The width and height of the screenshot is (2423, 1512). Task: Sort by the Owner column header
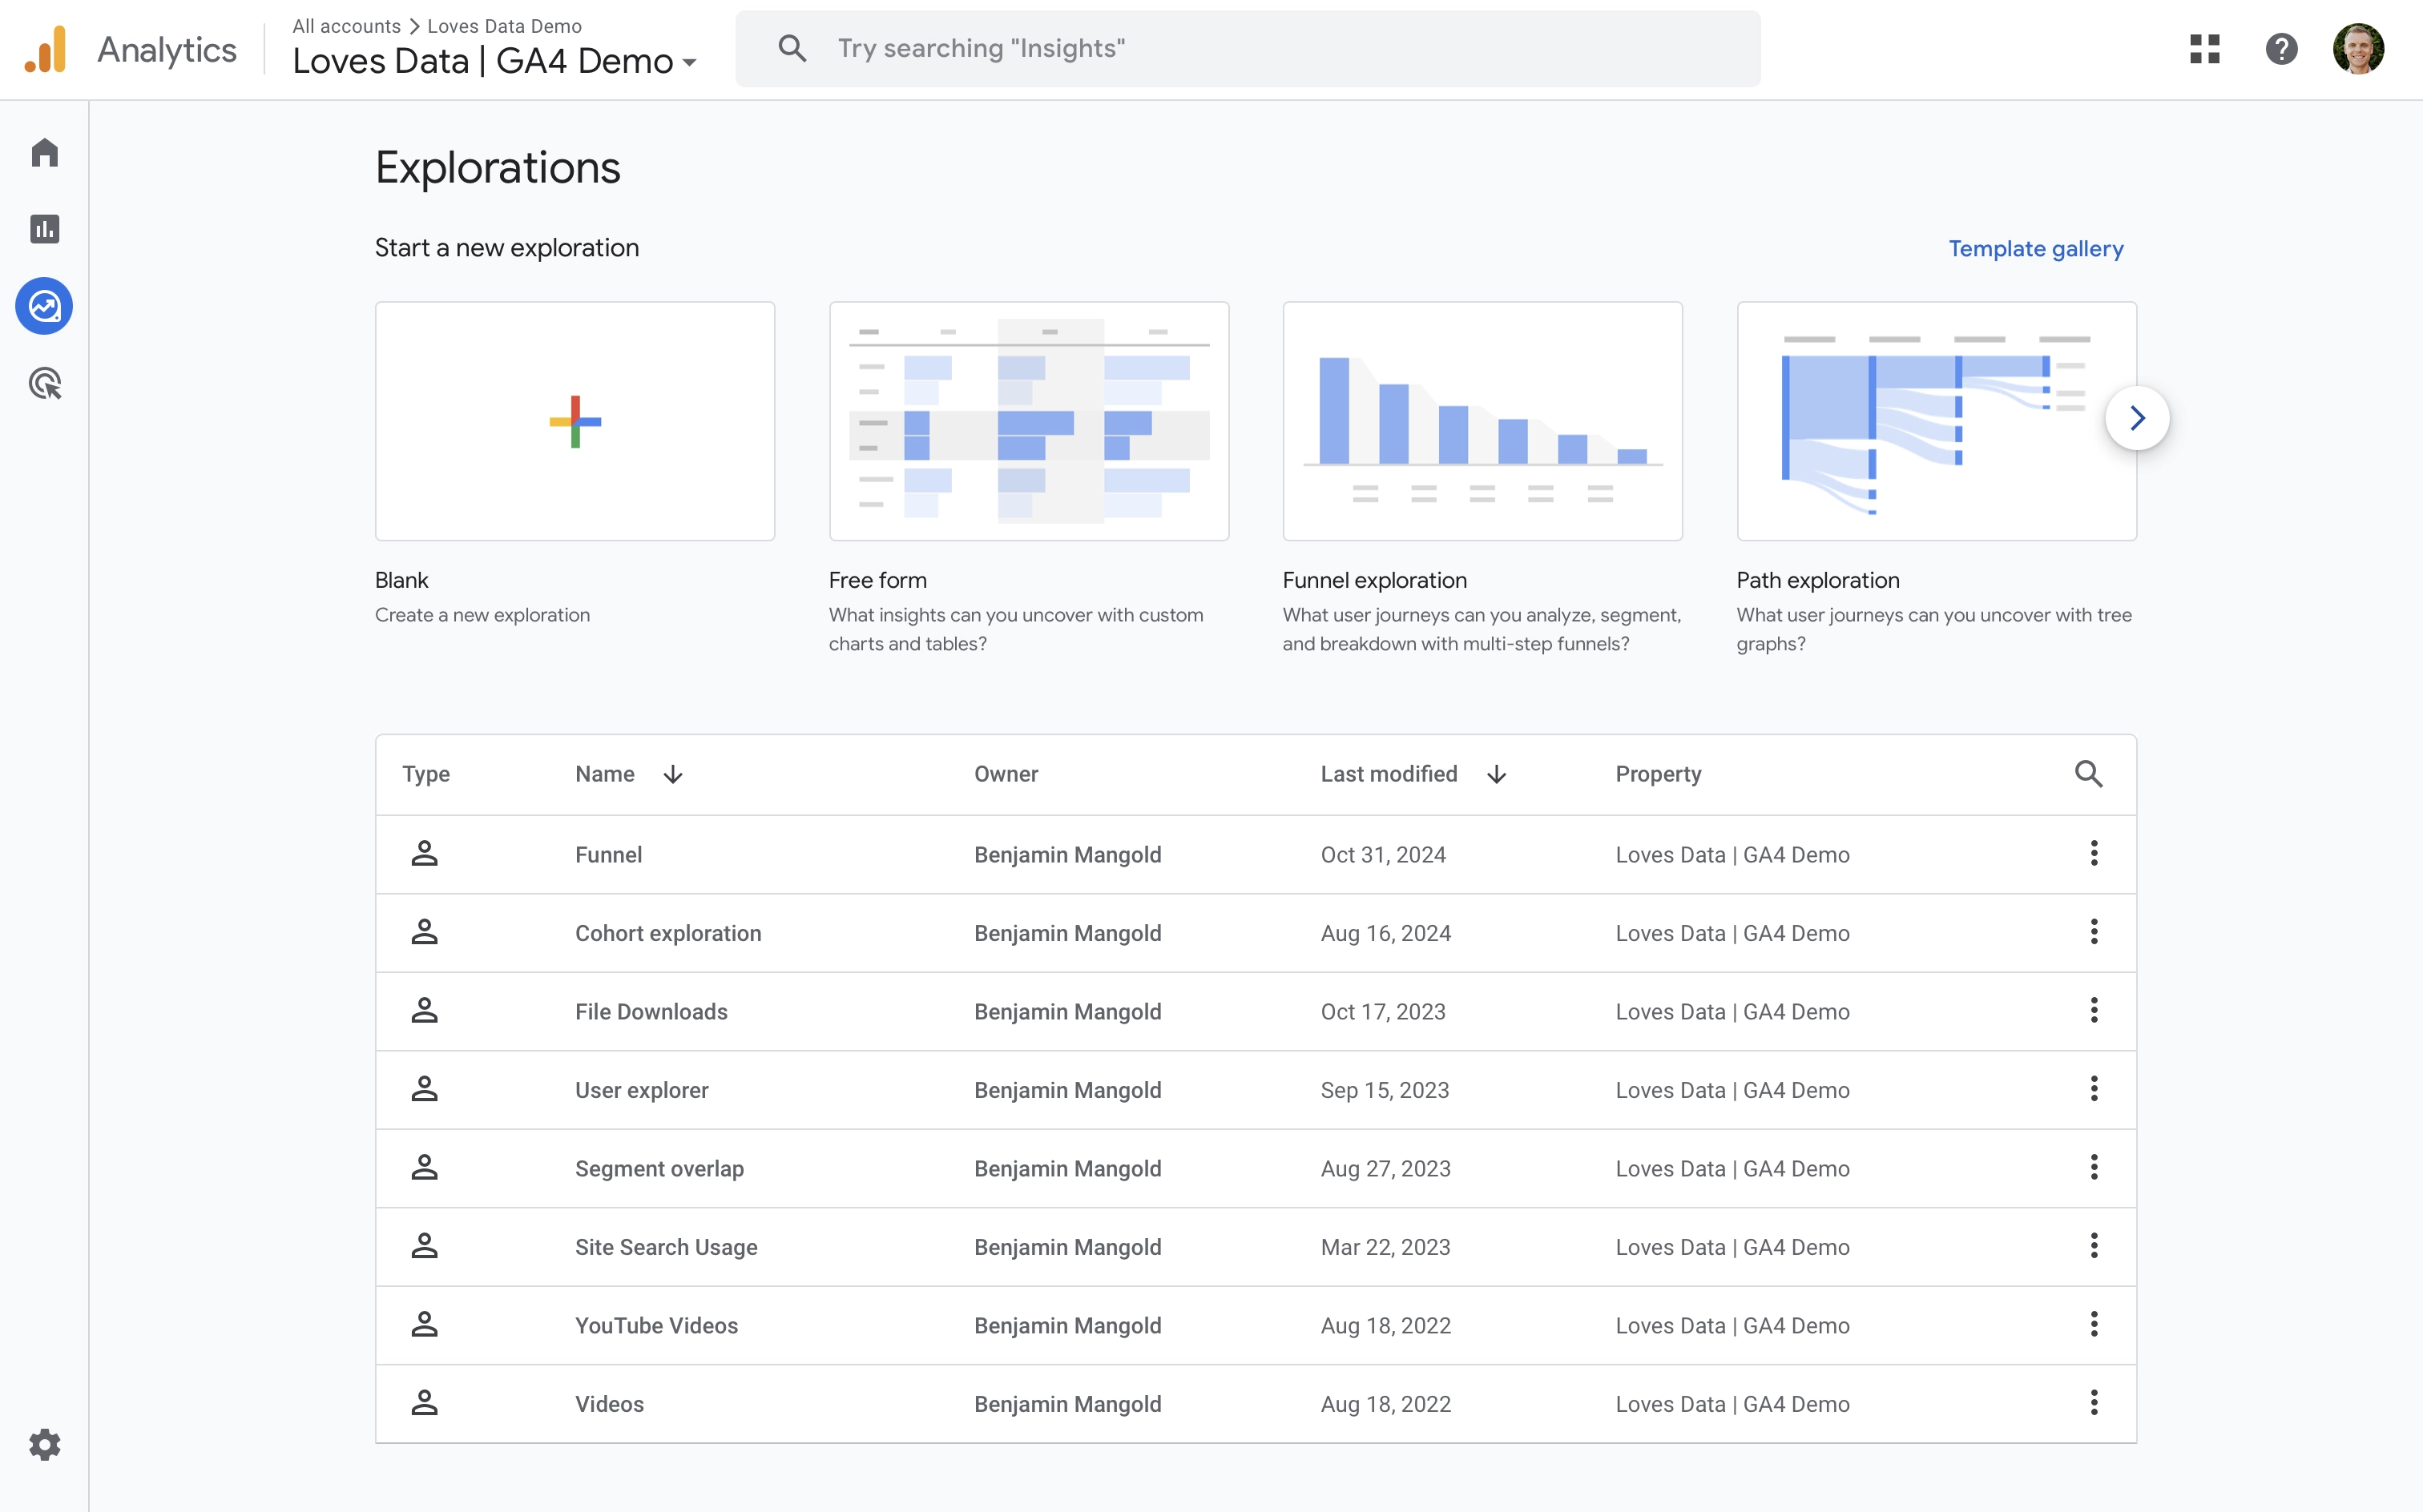coord(1006,774)
